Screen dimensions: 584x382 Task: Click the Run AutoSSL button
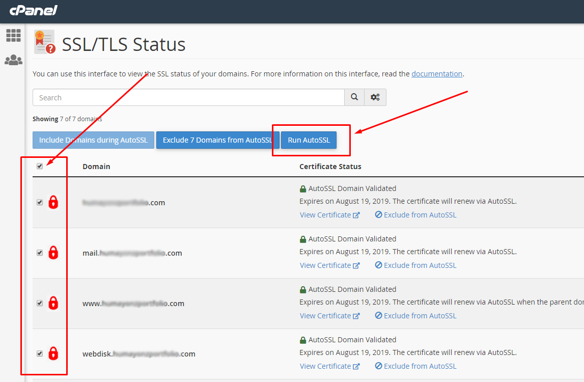[x=309, y=140]
